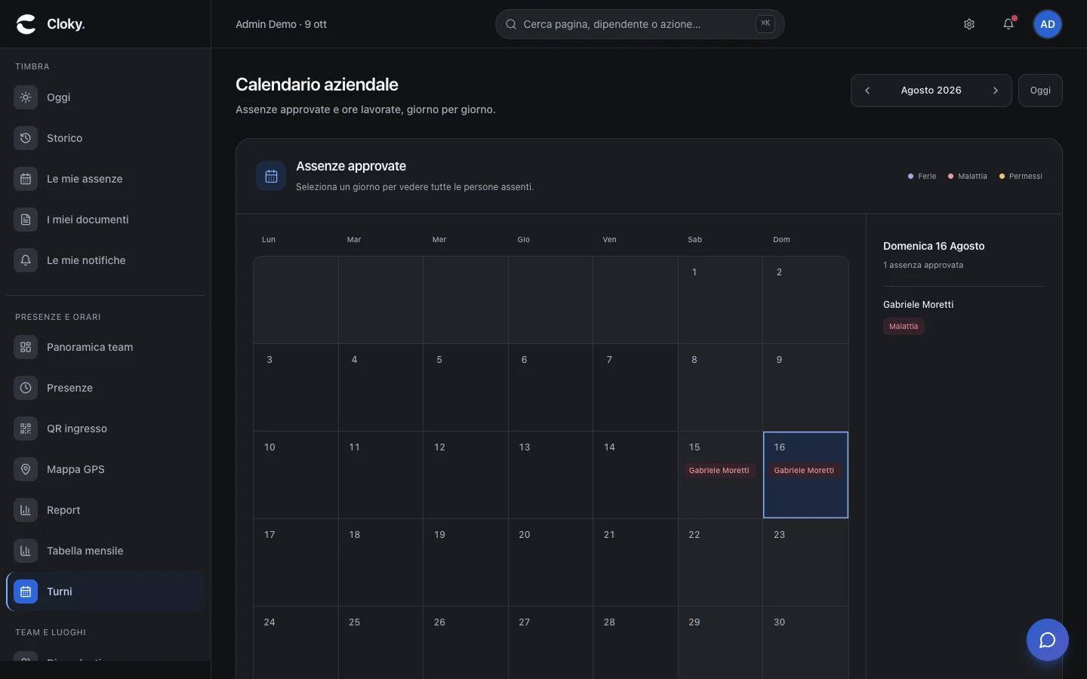
Task: Open the Mappa GPS pin icon
Action: (x=26, y=469)
